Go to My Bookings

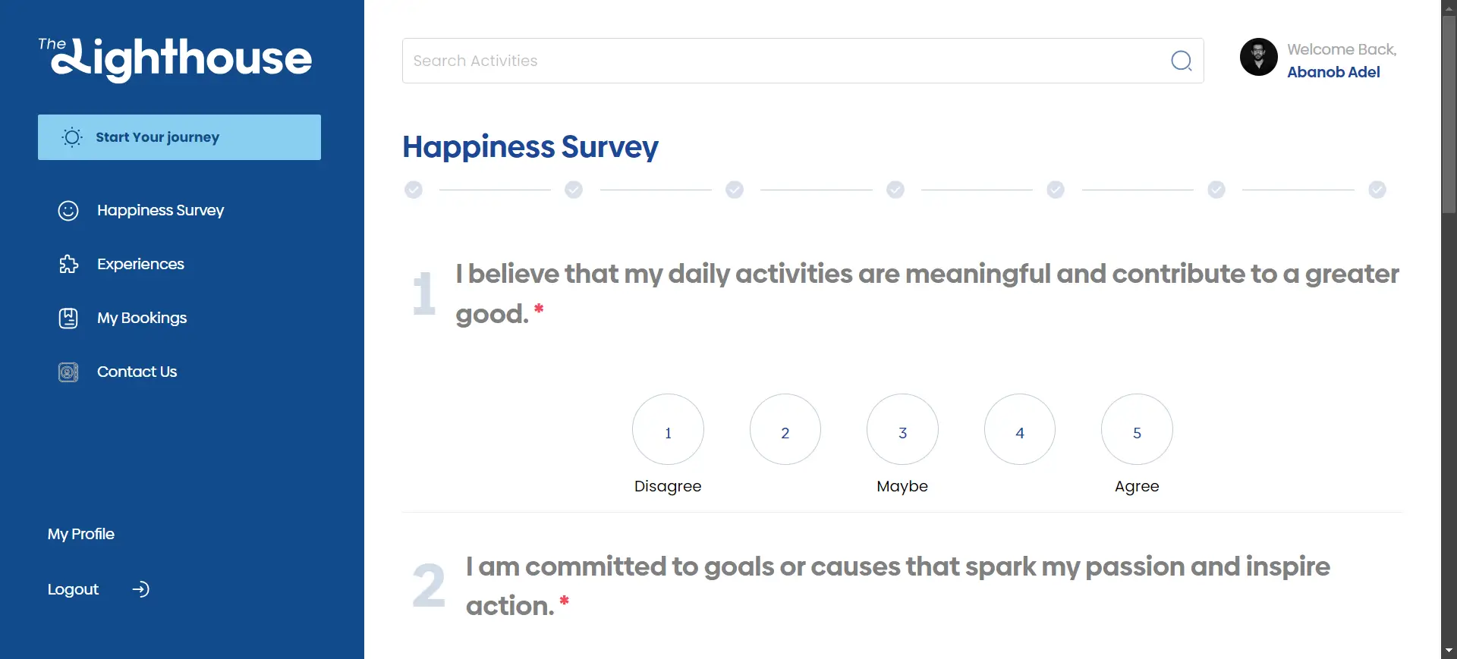point(142,319)
